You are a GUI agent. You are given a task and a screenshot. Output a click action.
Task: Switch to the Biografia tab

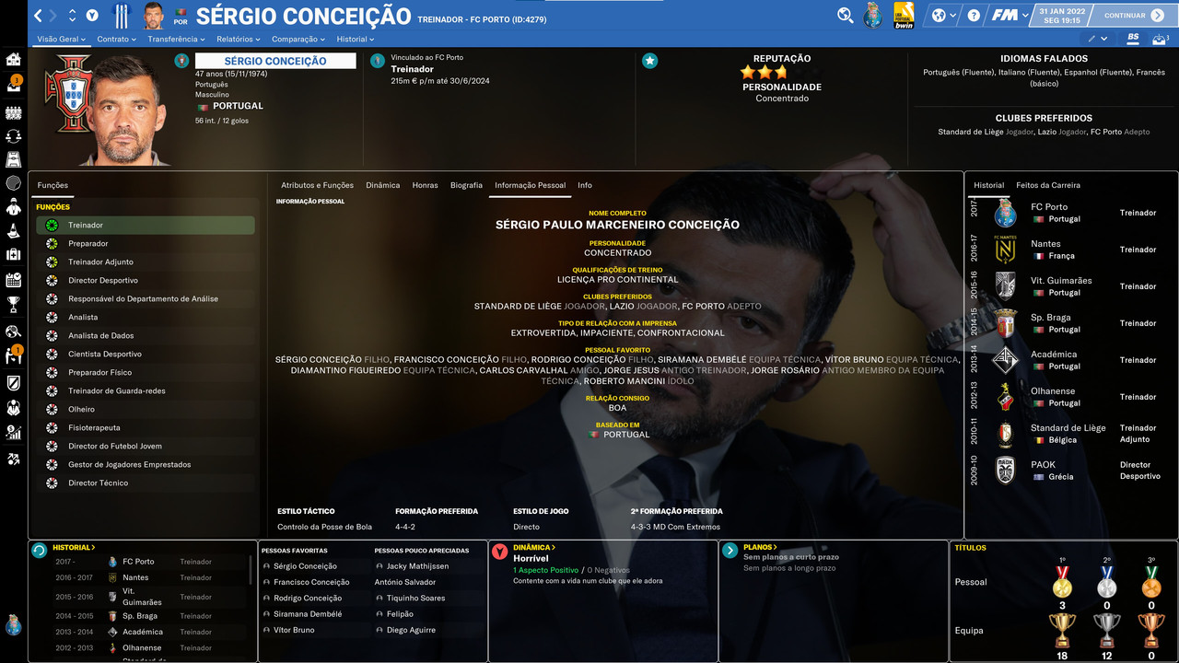(466, 185)
